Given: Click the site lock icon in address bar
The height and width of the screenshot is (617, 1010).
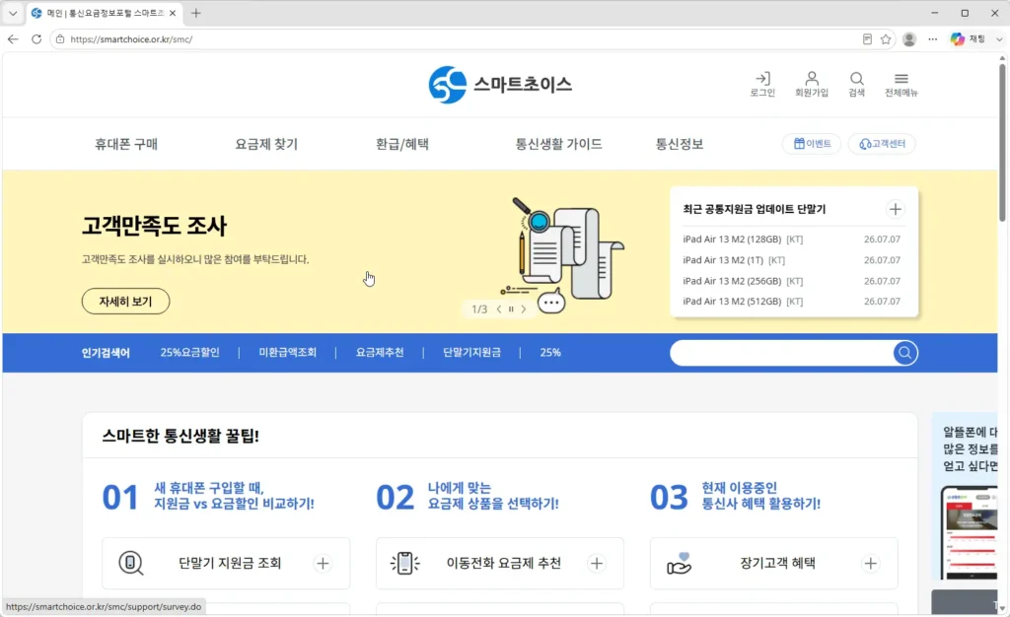Looking at the screenshot, I should 60,39.
